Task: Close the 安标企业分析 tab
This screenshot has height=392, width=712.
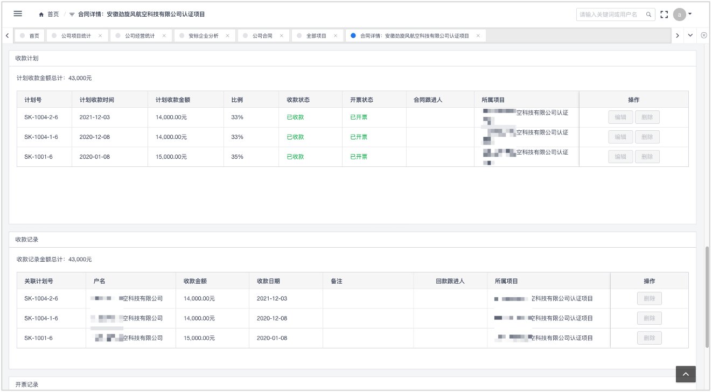Action: 227,36
